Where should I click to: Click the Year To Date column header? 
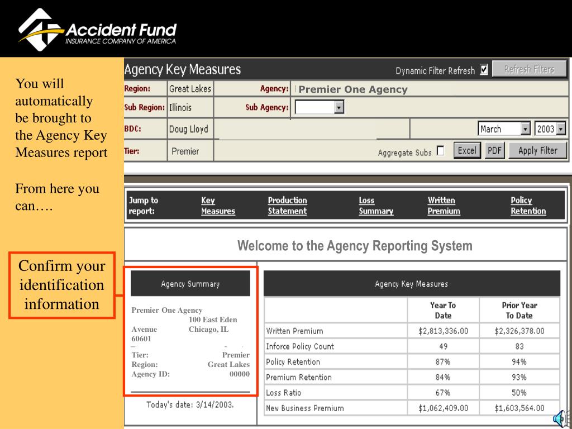click(443, 310)
